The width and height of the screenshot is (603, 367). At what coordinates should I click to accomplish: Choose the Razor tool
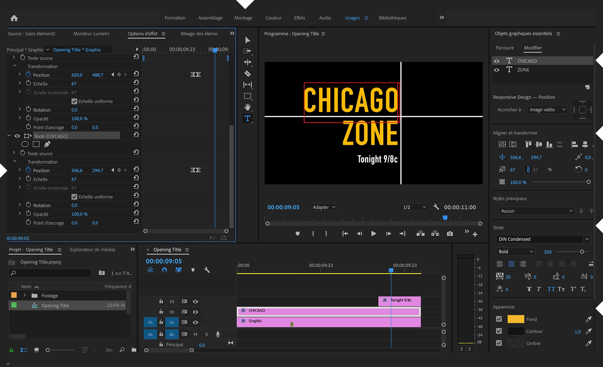pyautogui.click(x=248, y=73)
